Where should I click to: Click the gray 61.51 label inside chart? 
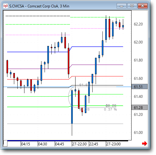coord(84,85)
